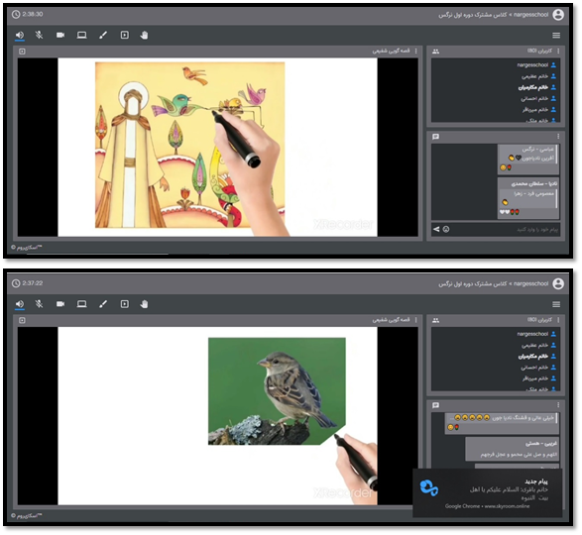Click users group icon in 2:38:30 window
The height and width of the screenshot is (535, 582).
(436, 52)
